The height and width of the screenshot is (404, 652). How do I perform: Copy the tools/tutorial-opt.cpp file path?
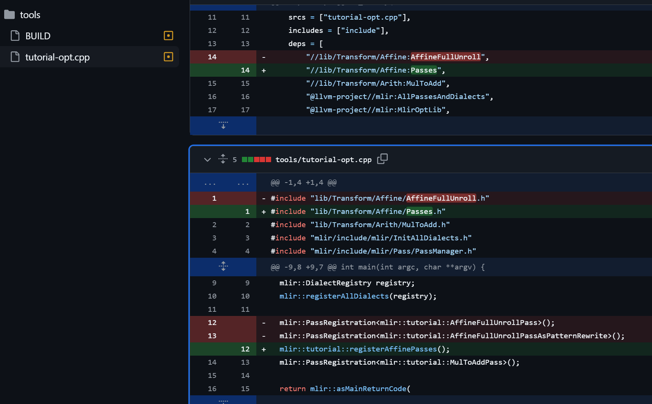tap(383, 159)
